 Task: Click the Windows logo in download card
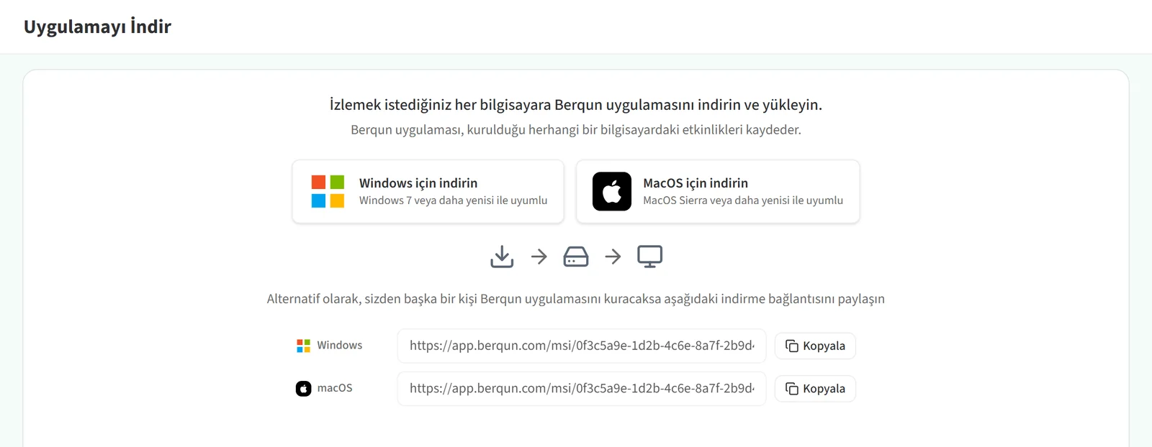pyautogui.click(x=328, y=191)
